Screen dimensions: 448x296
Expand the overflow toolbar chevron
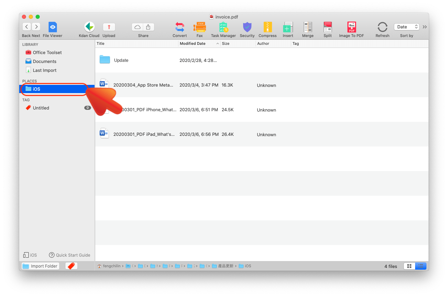click(425, 26)
